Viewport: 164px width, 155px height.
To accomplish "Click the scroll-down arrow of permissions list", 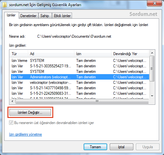I will pos(152,96).
